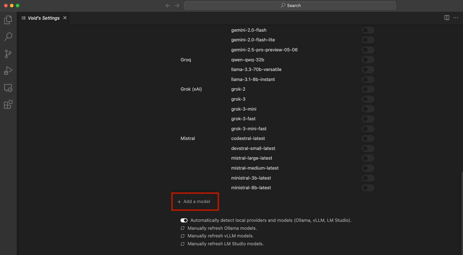463x255 pixels.
Task: Click the grok-3-mini-fast model name
Action: click(x=249, y=129)
